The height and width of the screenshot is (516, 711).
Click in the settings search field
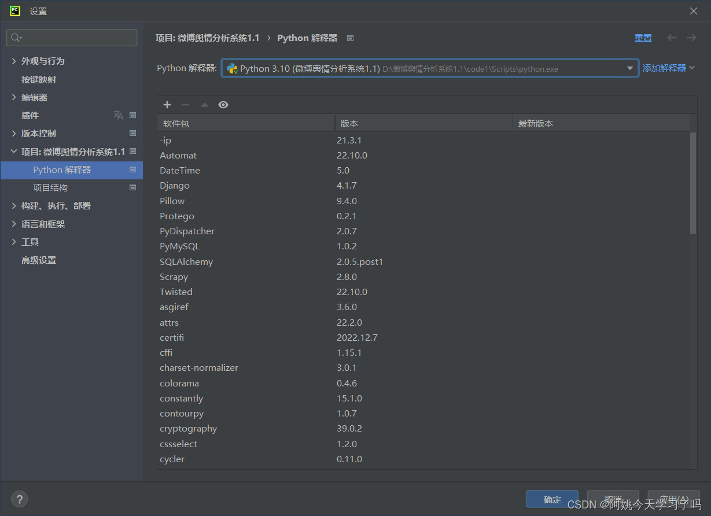click(x=72, y=38)
